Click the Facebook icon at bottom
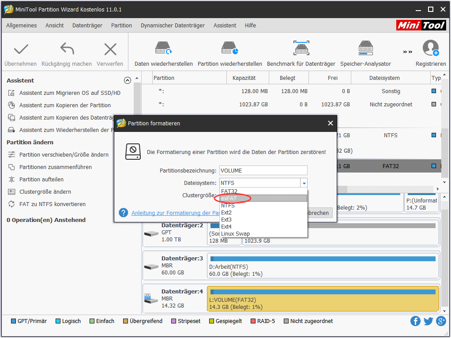The height and width of the screenshot is (338, 451). (x=415, y=321)
